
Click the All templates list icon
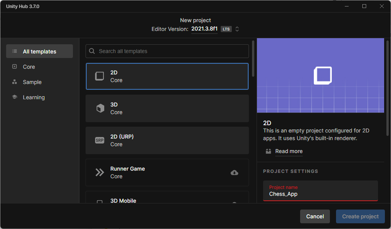point(15,51)
